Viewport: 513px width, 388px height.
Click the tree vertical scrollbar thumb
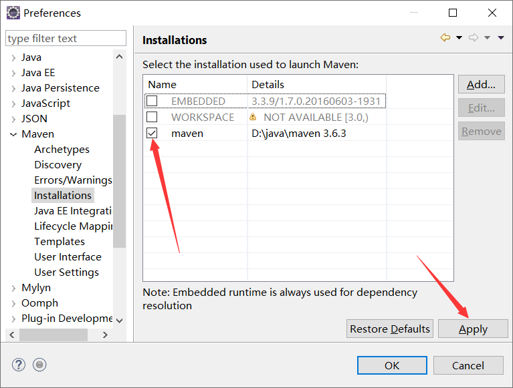coord(120,181)
